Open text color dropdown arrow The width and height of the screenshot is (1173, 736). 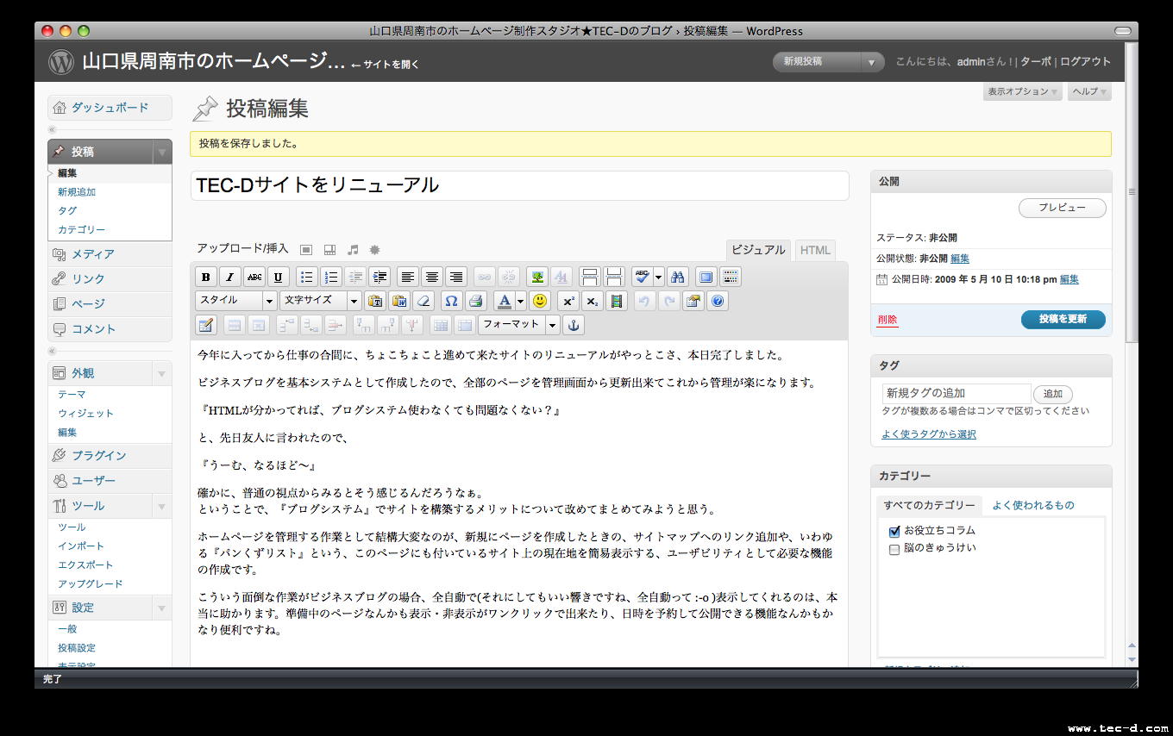tap(521, 301)
